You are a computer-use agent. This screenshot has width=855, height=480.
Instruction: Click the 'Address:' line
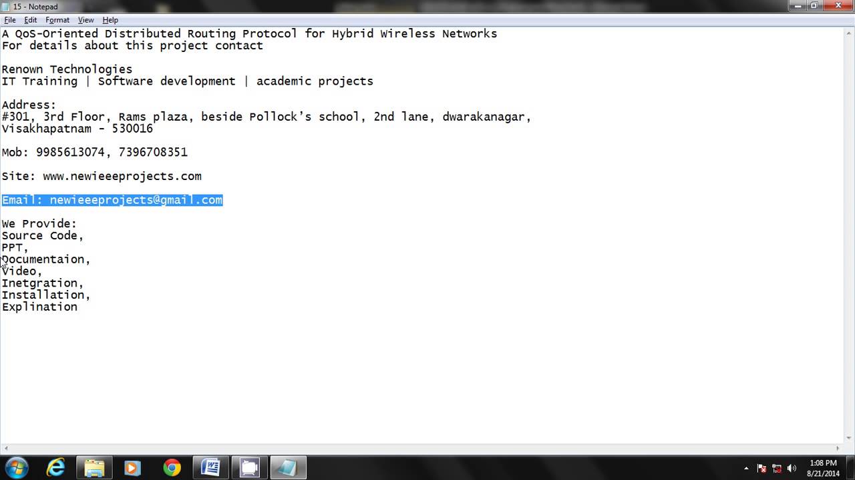pos(29,105)
